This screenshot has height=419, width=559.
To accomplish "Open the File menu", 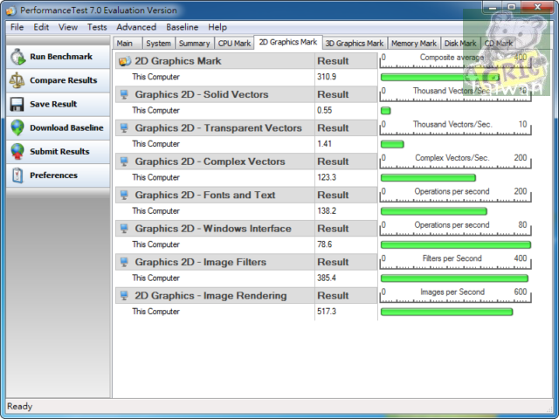I will pyautogui.click(x=17, y=27).
